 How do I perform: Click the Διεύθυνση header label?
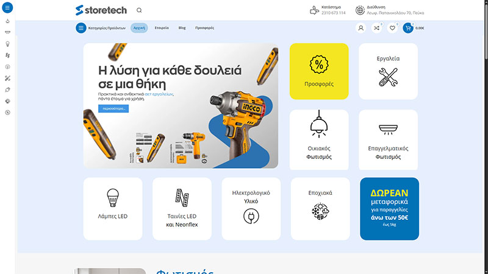tap(376, 7)
